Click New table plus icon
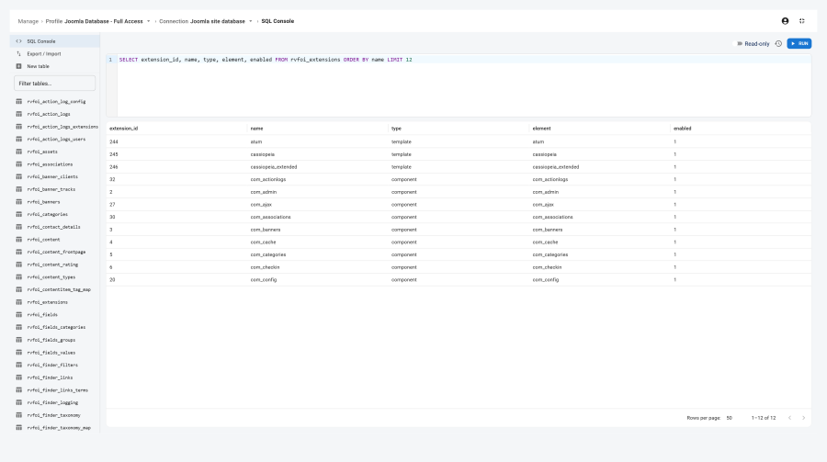Viewport: 827px width, 462px height. [x=19, y=66]
